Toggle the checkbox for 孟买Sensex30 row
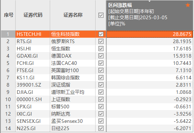The image size is (194, 133). [101, 121]
